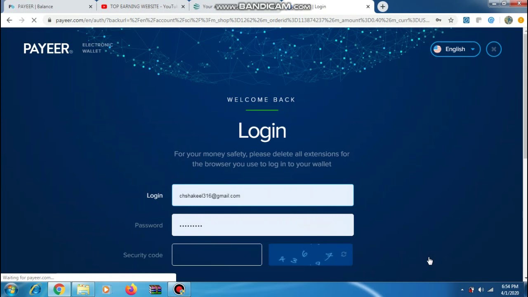Viewport: 528px width, 297px height.
Task: Click the Login email field
Action: tap(263, 195)
